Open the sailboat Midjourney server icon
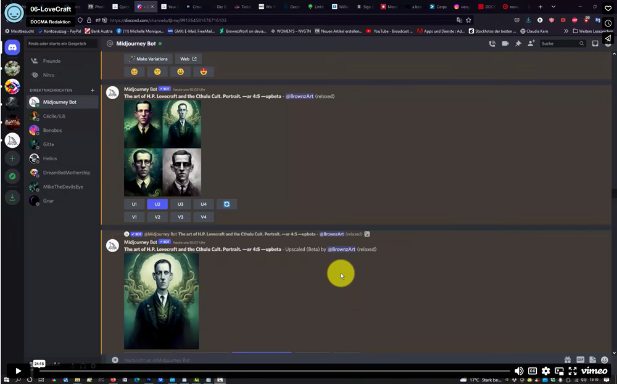The width and height of the screenshot is (617, 384). tap(12, 141)
